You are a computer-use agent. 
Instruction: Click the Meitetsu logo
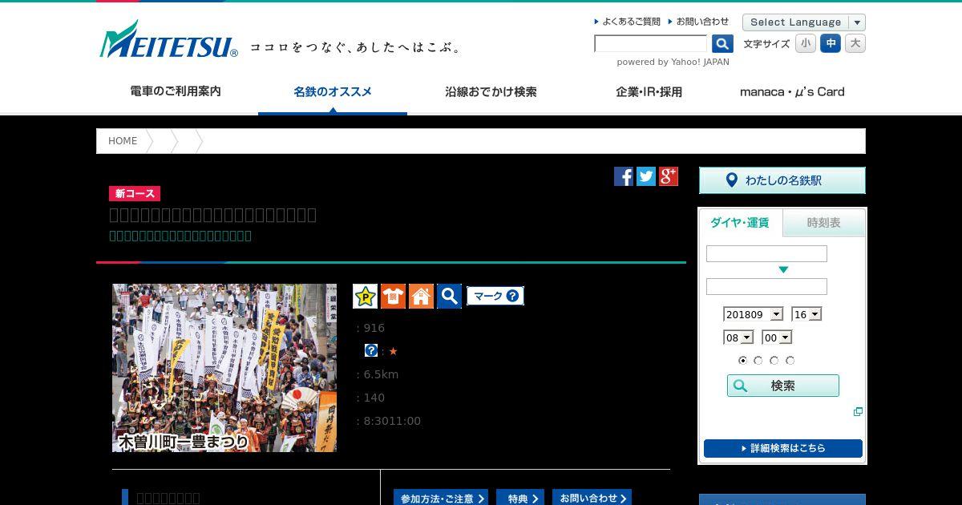point(168,39)
